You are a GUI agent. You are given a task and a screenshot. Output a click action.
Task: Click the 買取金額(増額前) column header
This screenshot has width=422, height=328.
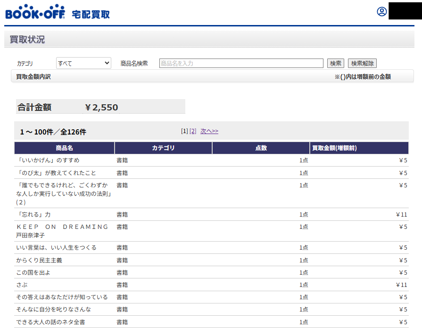334,148
